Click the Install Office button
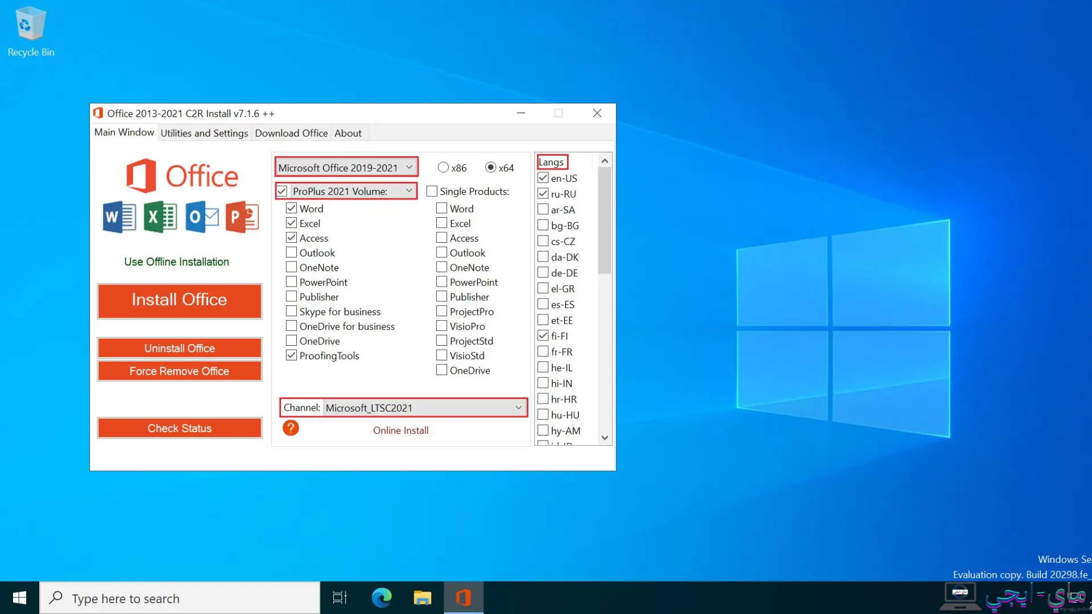This screenshot has height=614, width=1092. point(179,301)
